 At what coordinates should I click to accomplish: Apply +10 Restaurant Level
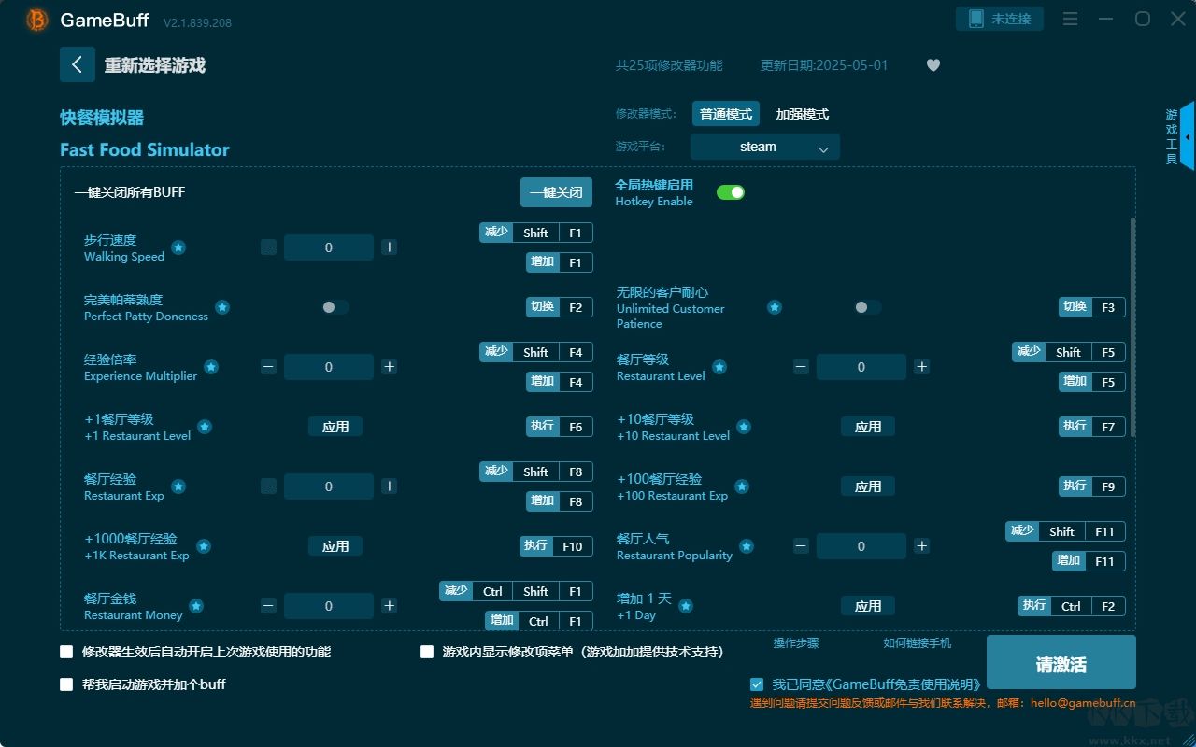(868, 427)
